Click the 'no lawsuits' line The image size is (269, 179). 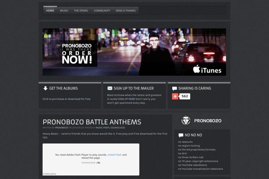[185, 142]
